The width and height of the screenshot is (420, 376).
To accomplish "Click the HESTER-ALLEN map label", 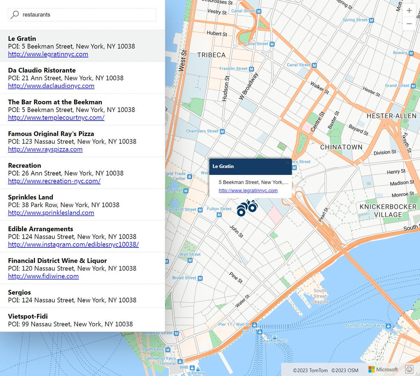I will 392,116.
